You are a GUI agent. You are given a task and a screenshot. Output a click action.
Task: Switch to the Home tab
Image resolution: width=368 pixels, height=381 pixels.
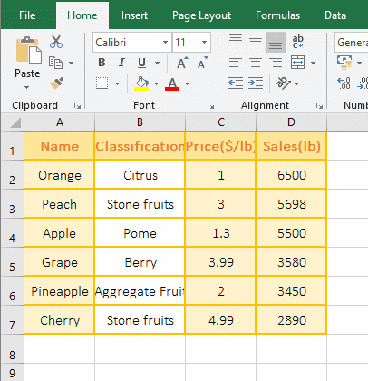(x=82, y=15)
